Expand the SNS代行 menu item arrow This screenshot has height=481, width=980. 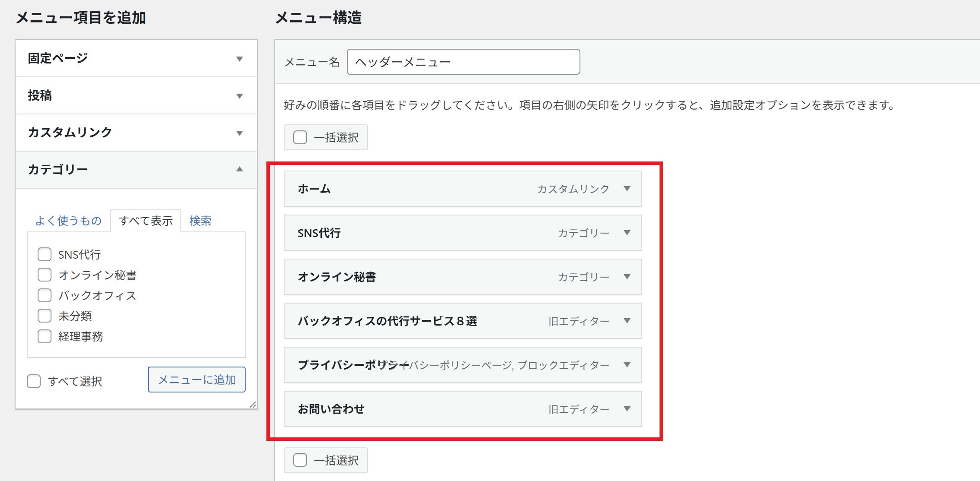pyautogui.click(x=627, y=233)
